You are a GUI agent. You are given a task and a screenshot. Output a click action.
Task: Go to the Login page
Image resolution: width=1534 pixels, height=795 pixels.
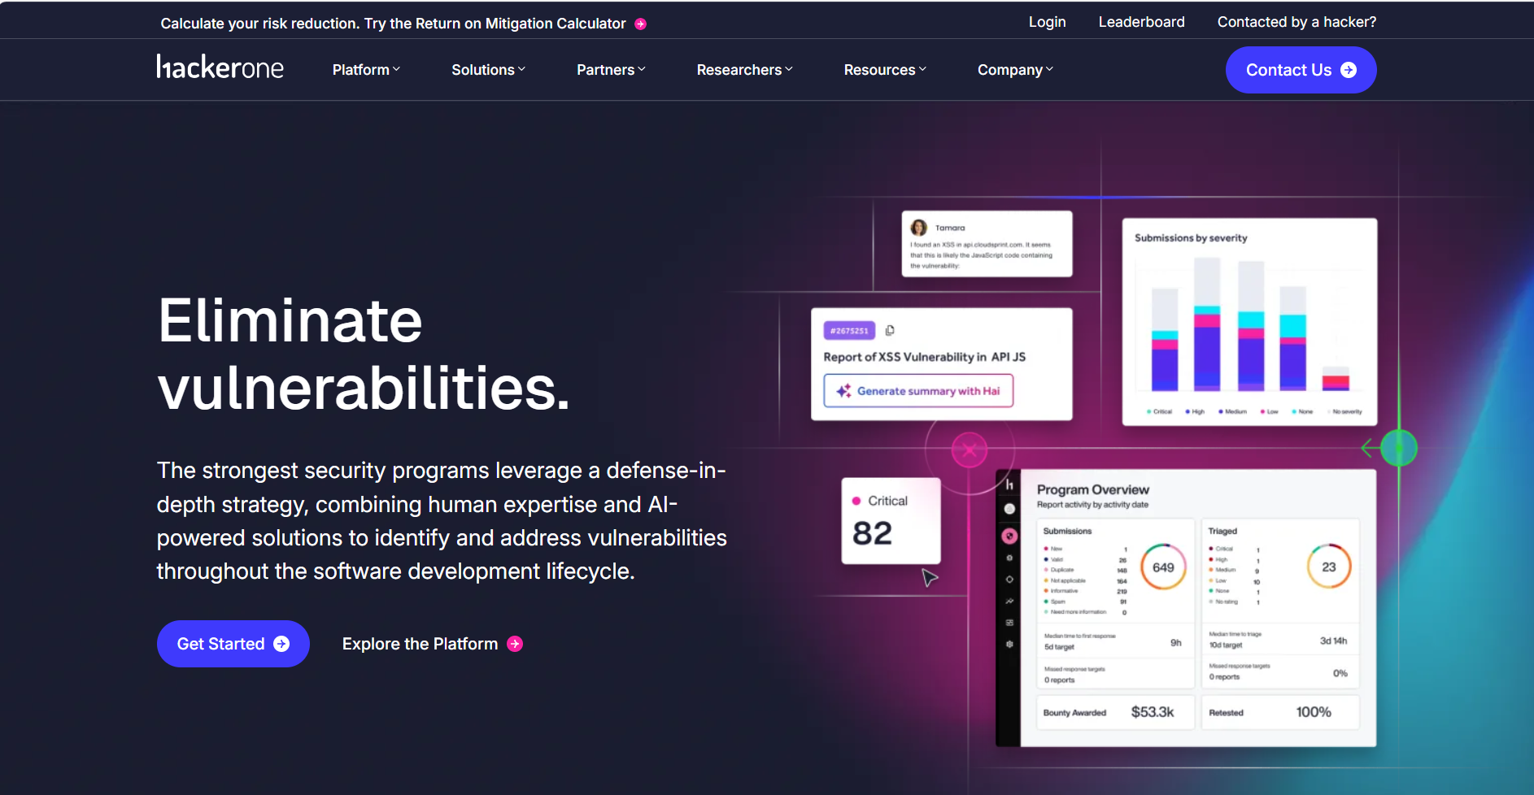(x=1047, y=22)
